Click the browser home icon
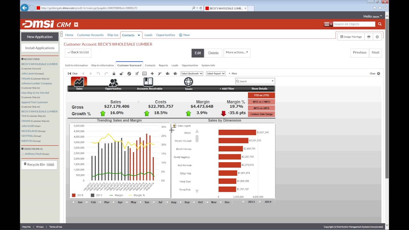Screen dimensions: 409x230 click(374, 8)
